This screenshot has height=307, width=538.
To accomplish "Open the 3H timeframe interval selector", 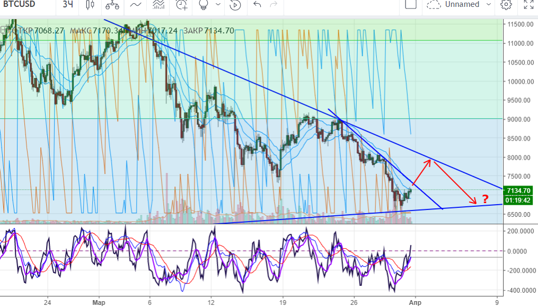I will (68, 5).
